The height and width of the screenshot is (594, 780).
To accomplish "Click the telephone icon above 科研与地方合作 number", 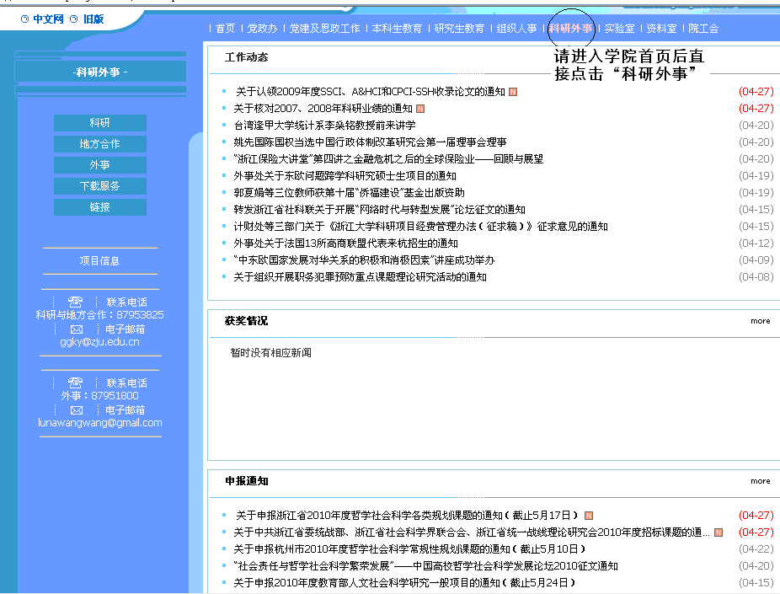I will click(x=75, y=302).
